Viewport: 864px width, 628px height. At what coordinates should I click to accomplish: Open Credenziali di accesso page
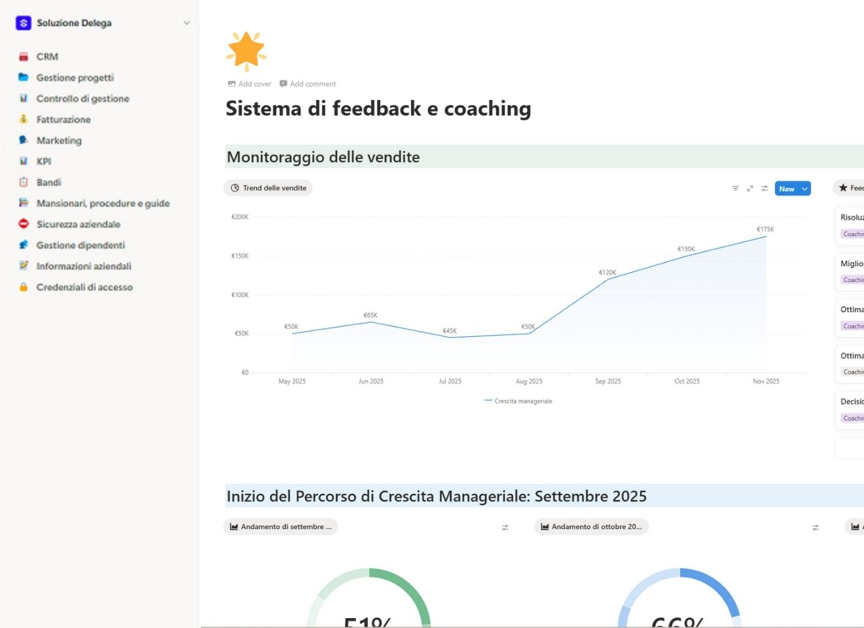(84, 287)
